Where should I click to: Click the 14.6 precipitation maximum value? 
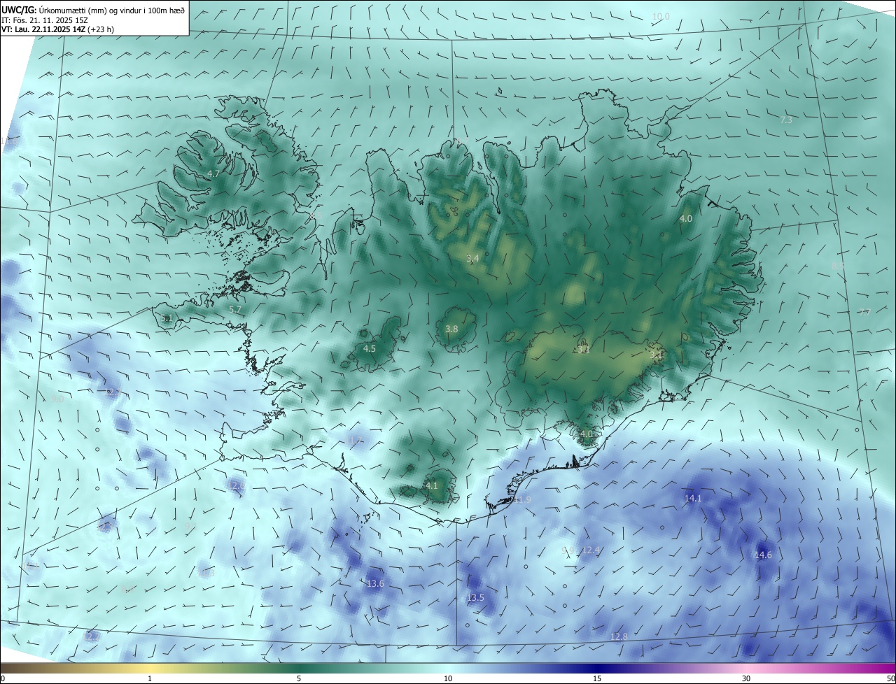[x=763, y=555]
